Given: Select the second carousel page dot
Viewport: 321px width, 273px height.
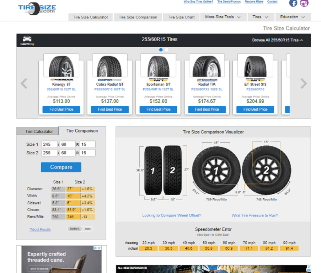Looking at the screenshot, I should (x=167, y=50).
